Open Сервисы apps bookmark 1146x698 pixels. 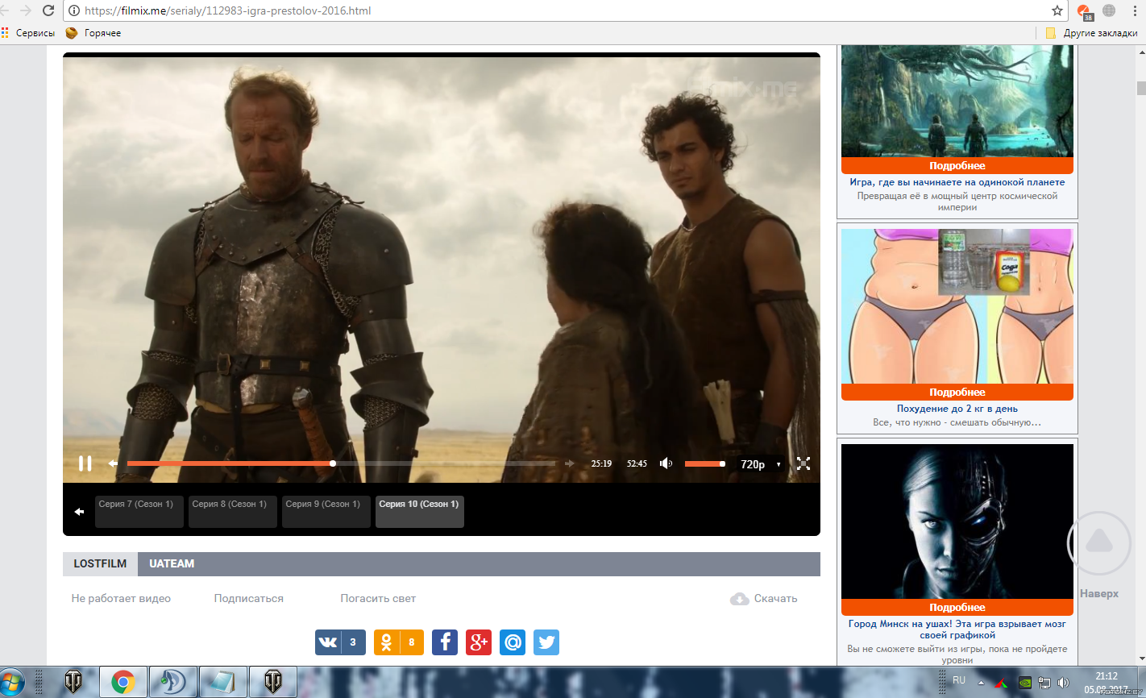click(x=28, y=33)
